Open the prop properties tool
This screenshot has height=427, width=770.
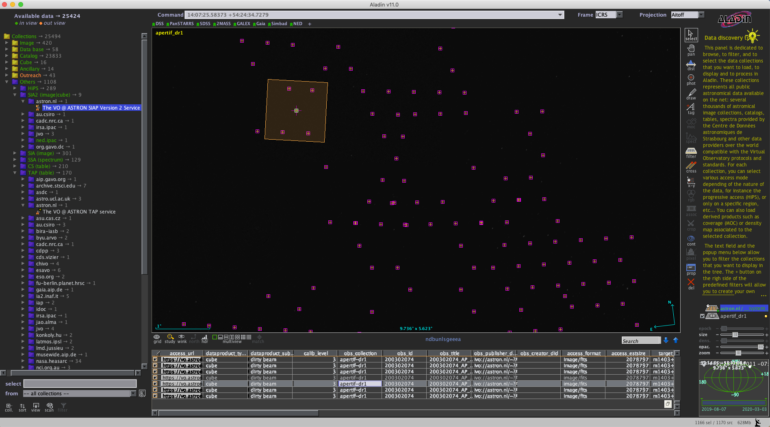pyautogui.click(x=691, y=270)
